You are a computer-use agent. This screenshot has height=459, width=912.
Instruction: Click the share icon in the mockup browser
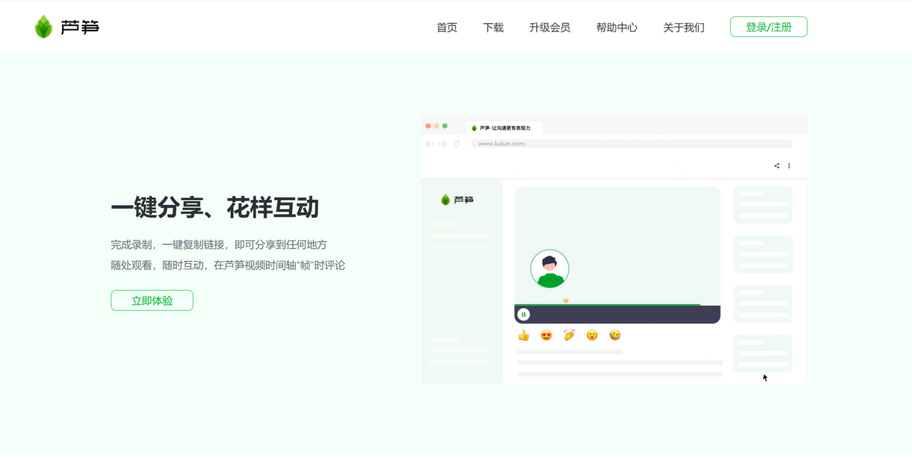coord(777,166)
